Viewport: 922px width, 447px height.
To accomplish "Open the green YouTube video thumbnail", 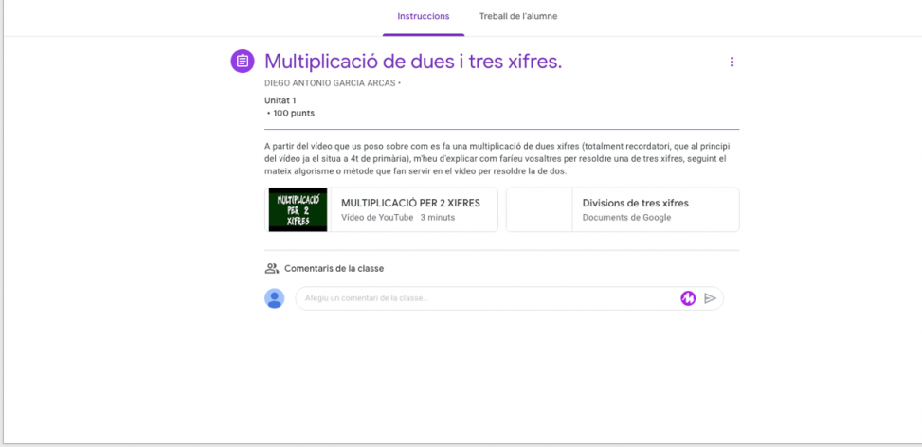I will pos(298,209).
